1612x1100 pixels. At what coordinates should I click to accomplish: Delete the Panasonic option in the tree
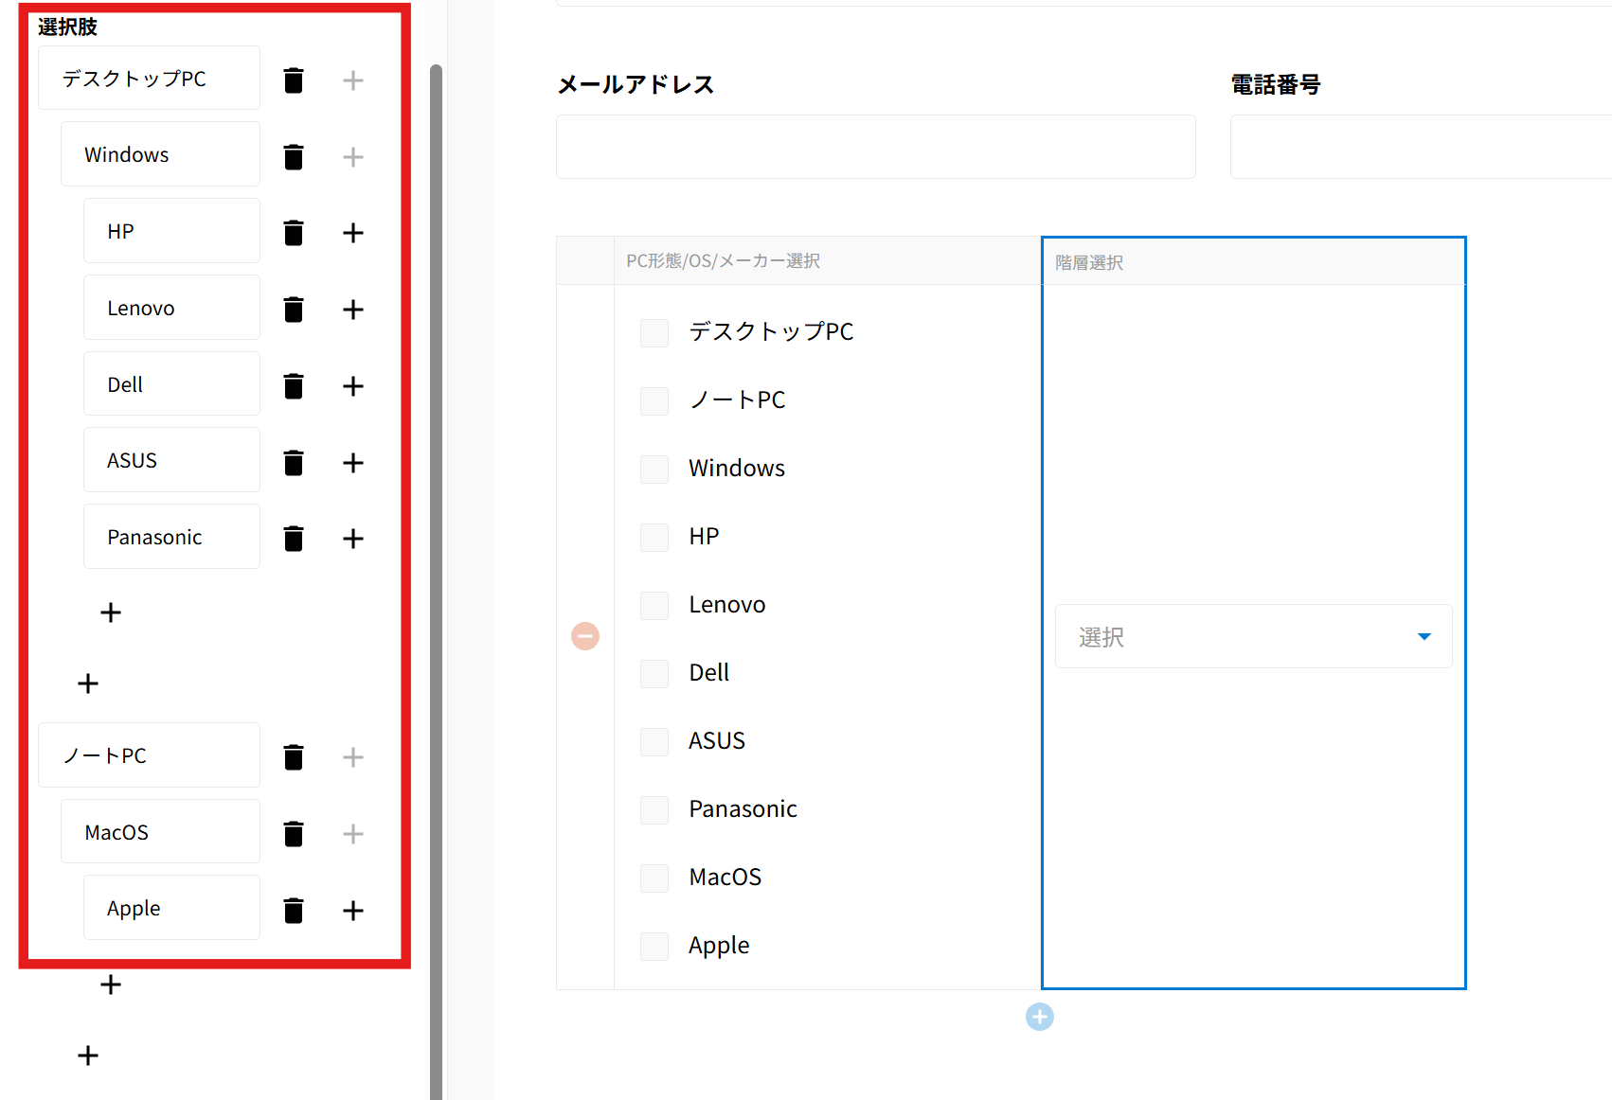point(294,539)
